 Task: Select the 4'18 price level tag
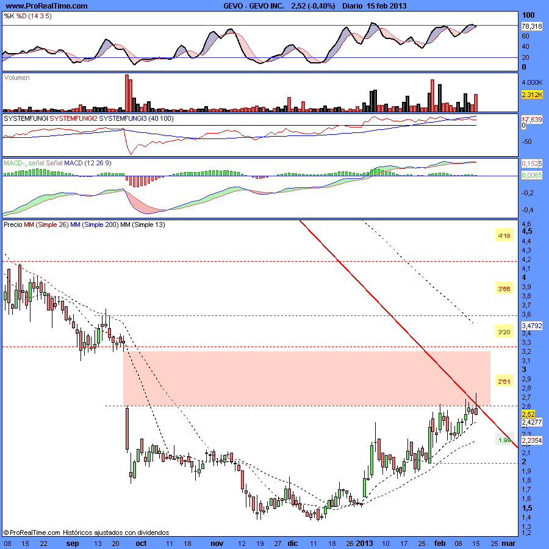pos(504,236)
